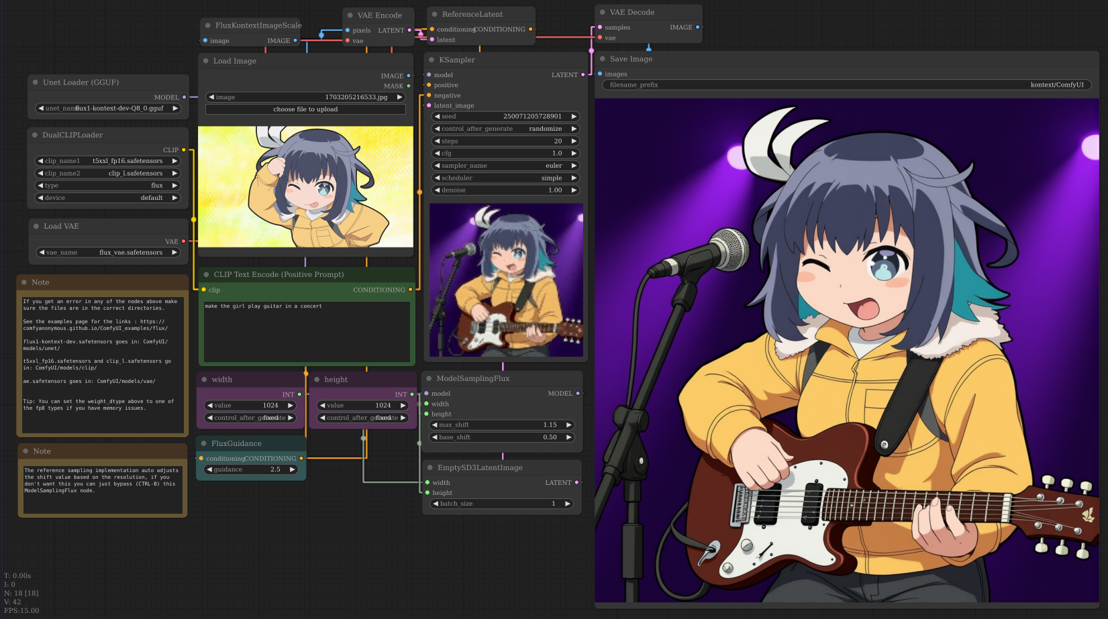Decrease the KSampler steps value arrow
The width and height of the screenshot is (1108, 619).
click(x=436, y=141)
